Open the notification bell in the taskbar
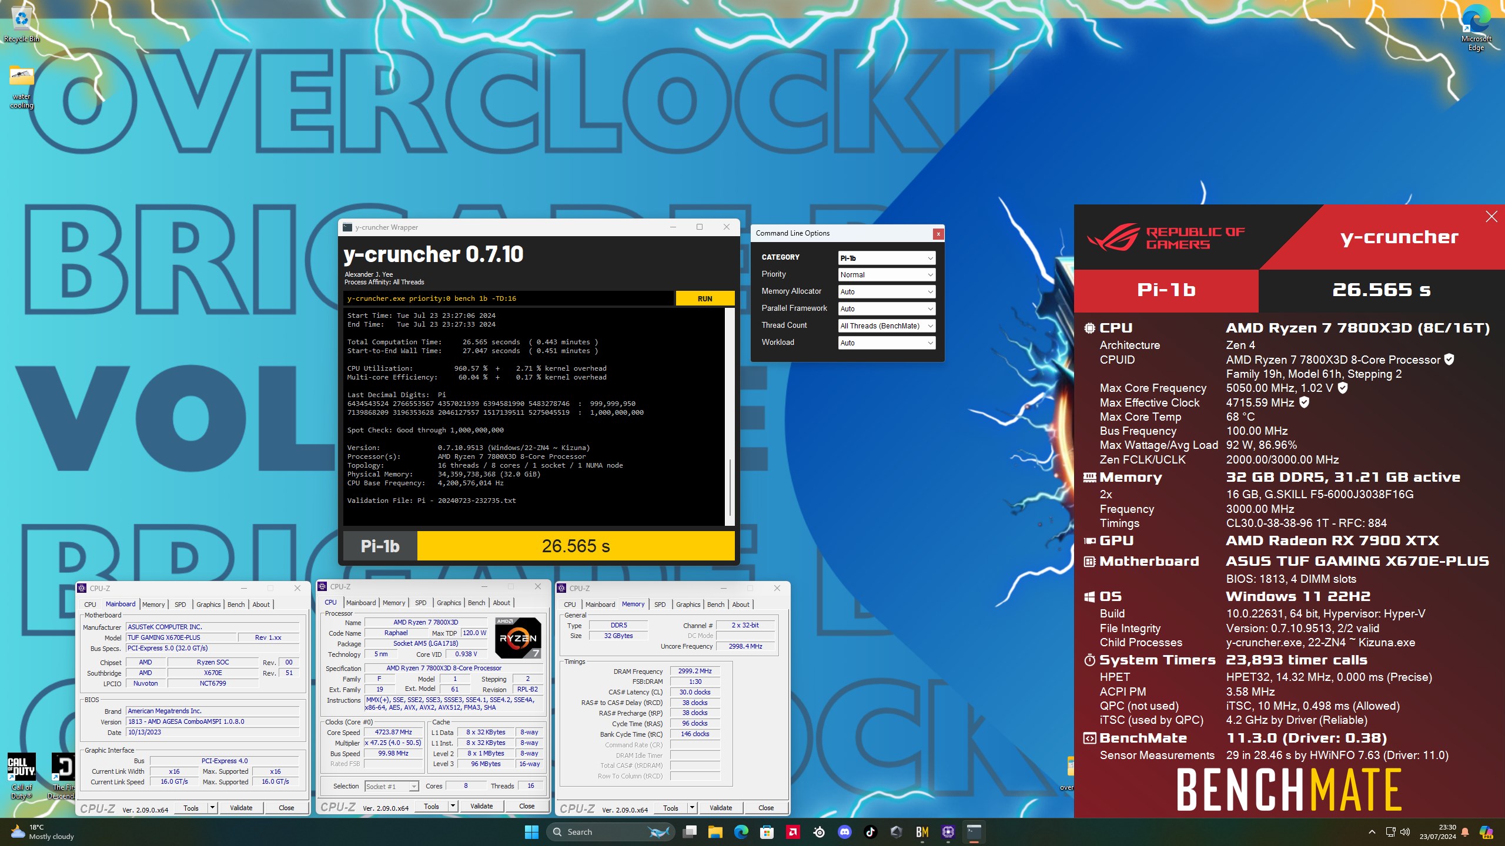1505x846 pixels. click(1465, 832)
